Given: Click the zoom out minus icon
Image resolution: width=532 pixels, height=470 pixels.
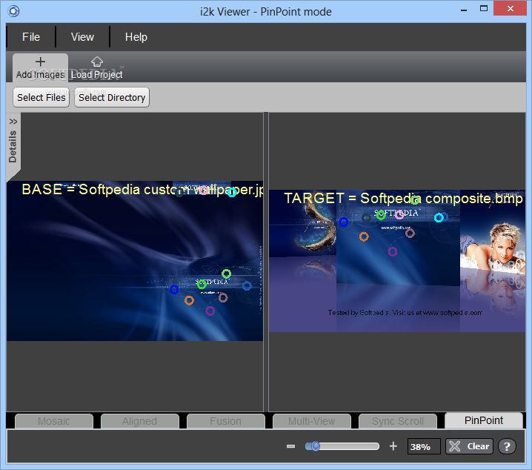Looking at the screenshot, I should pos(290,446).
